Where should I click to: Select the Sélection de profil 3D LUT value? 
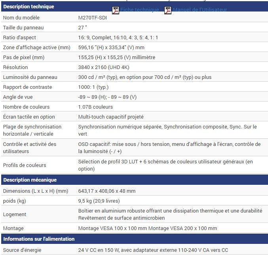coord(165,165)
